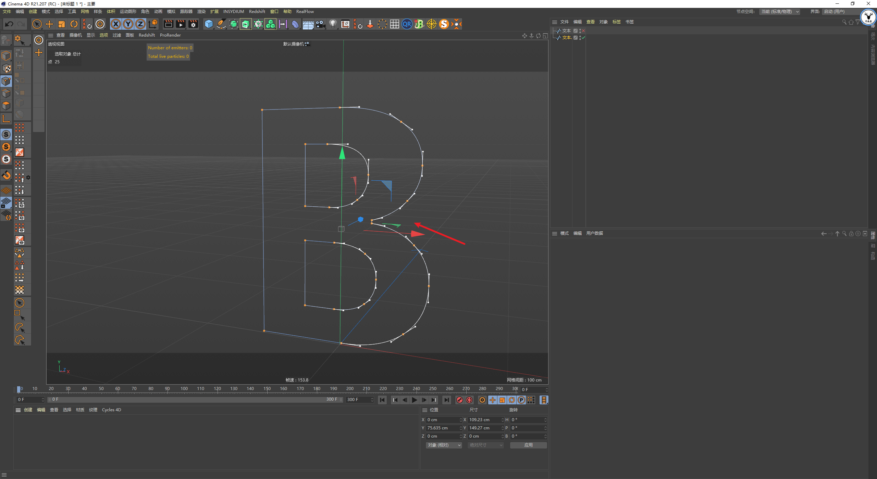This screenshot has height=479, width=877.
Task: Open Edit Render Settings clapperboard icon
Action: (x=193, y=24)
